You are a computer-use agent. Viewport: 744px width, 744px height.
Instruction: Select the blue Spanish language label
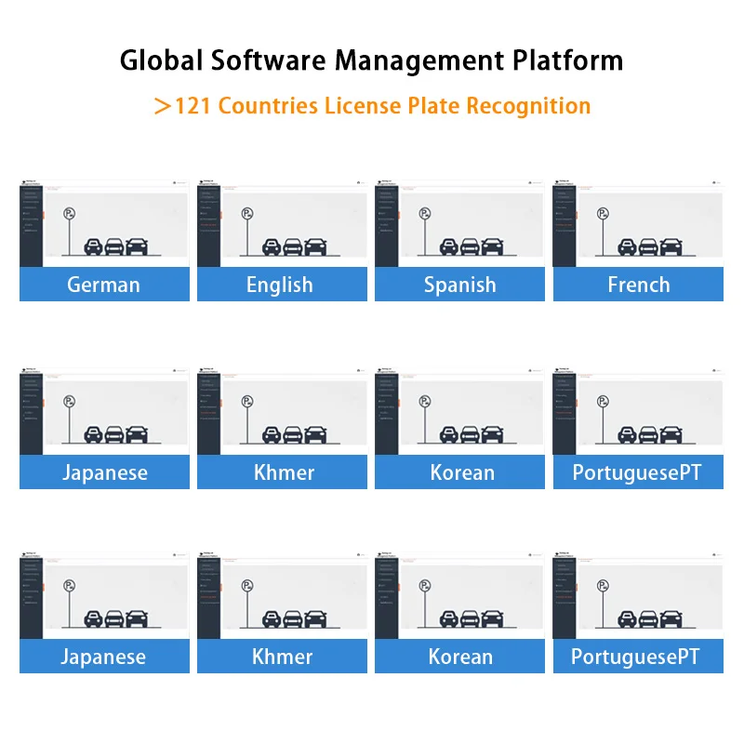459,285
